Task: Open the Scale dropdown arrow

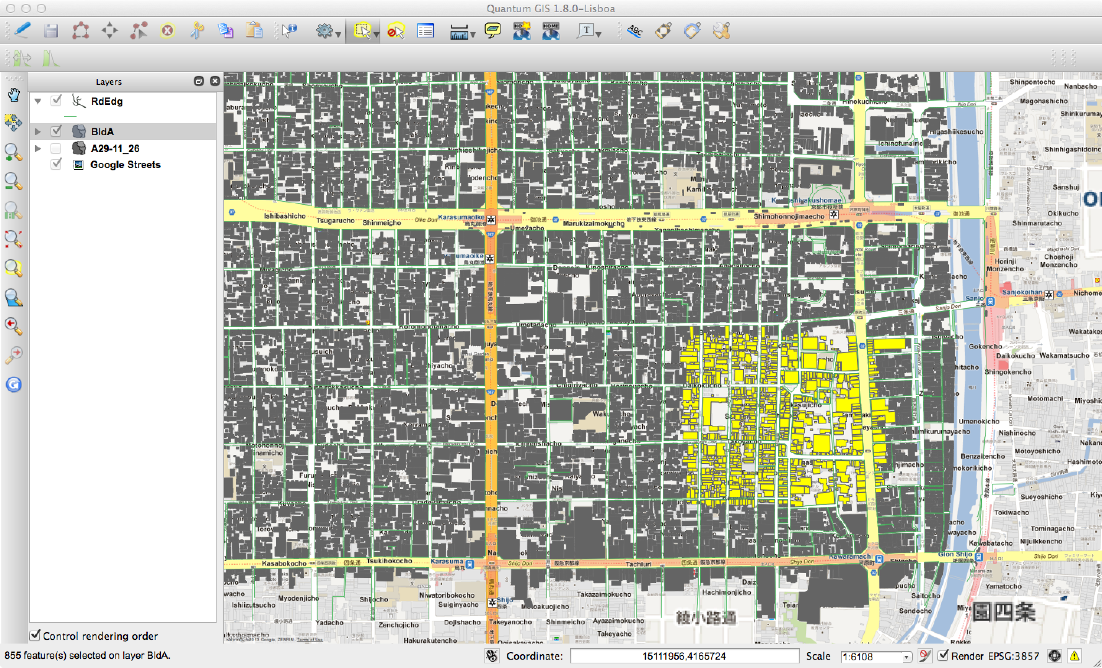Action: pos(906,657)
